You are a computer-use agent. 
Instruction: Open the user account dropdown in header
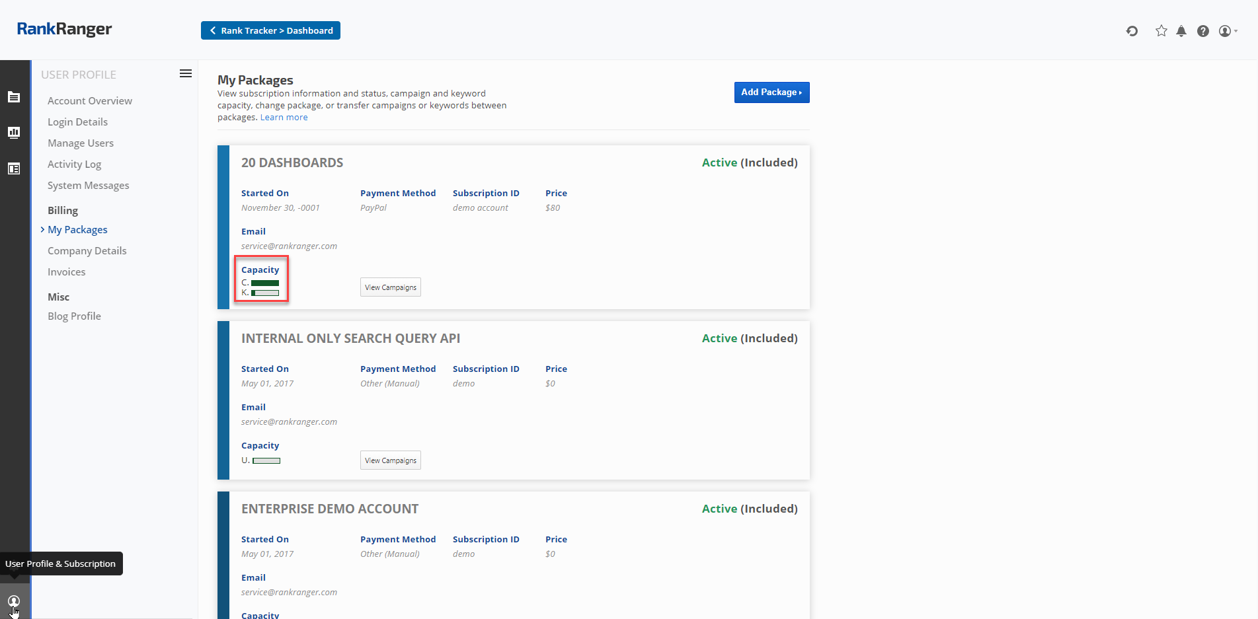(1227, 31)
